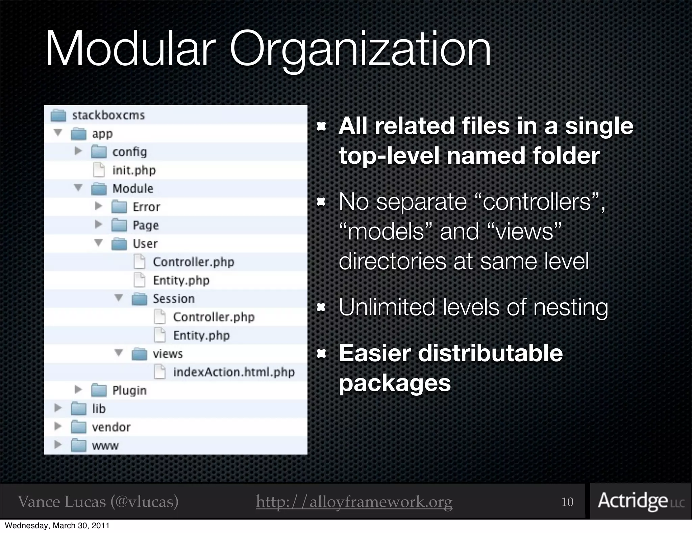The height and width of the screenshot is (533, 692).
Task: Click the Actridge LLC logo
Action: [641, 501]
